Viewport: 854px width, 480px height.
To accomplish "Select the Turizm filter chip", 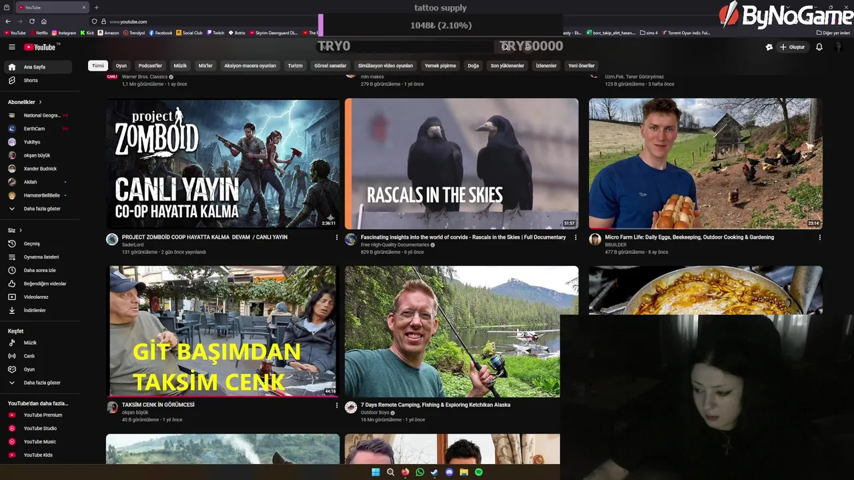I will click(x=295, y=66).
